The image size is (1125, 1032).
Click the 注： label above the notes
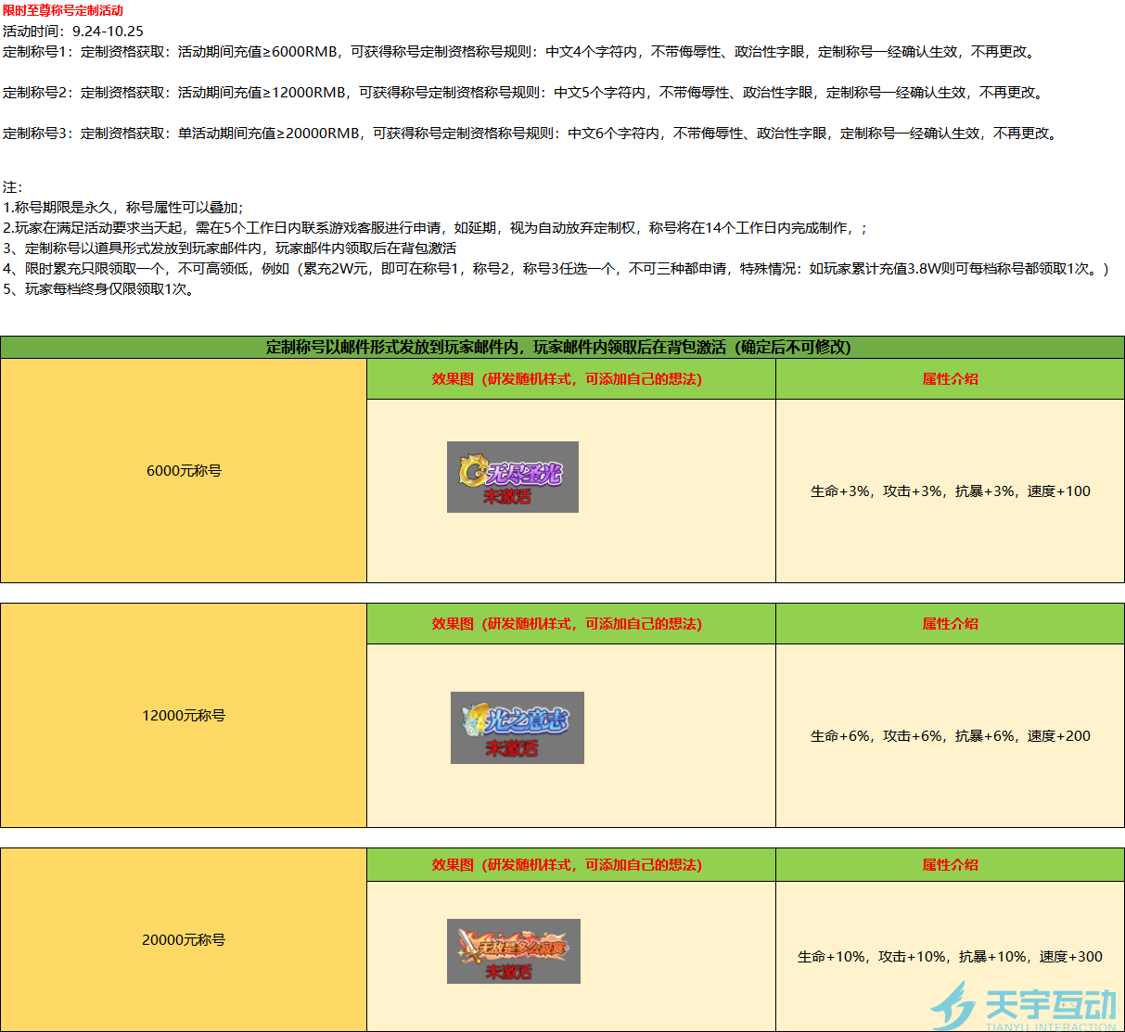pyautogui.click(x=13, y=187)
